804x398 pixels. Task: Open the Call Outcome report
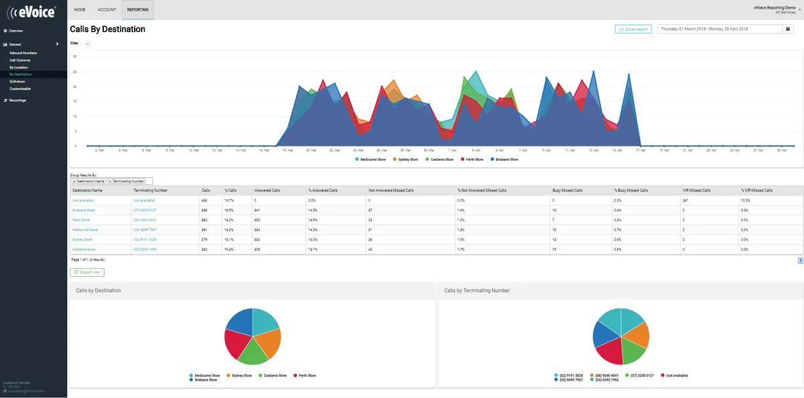coord(21,60)
